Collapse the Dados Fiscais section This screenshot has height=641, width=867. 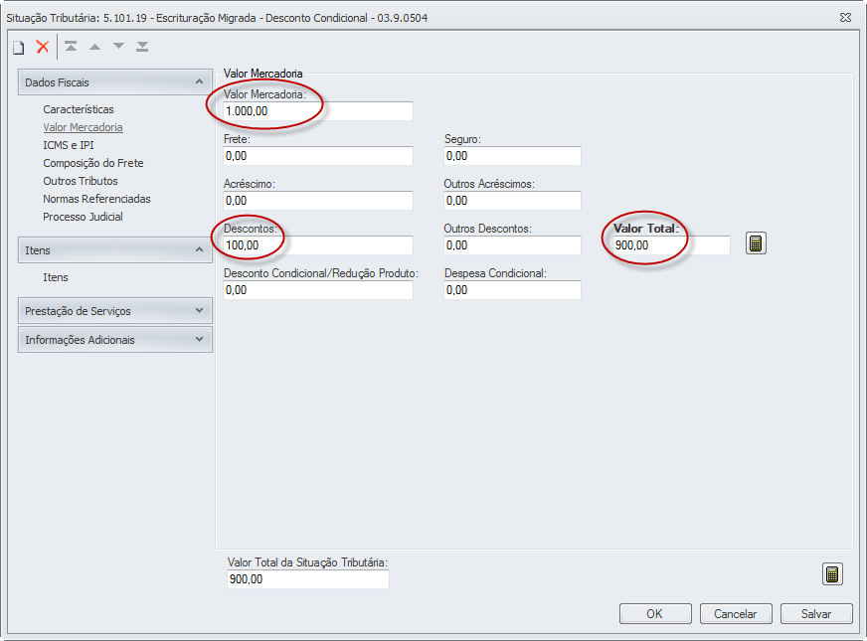pos(199,82)
